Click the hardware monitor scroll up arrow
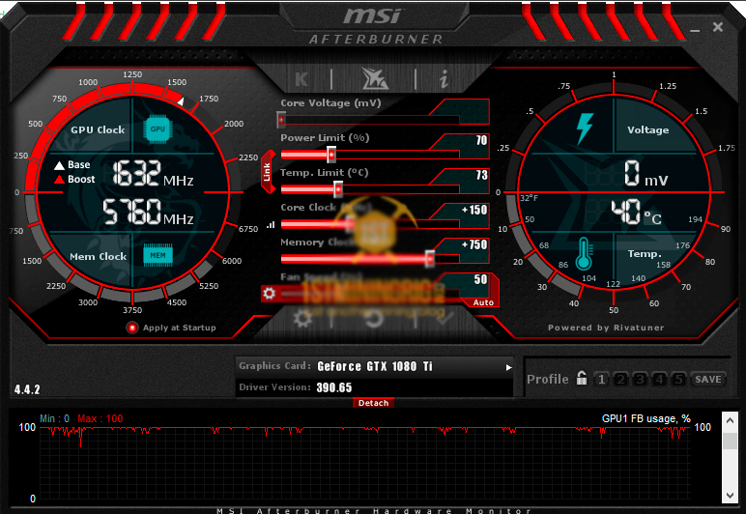 [x=730, y=420]
